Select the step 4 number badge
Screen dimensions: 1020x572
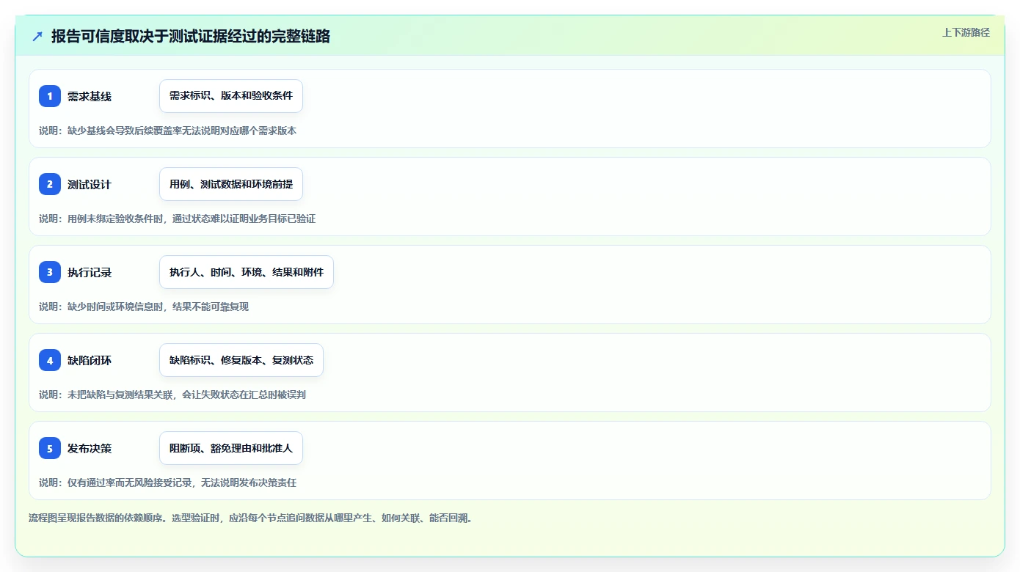click(50, 360)
